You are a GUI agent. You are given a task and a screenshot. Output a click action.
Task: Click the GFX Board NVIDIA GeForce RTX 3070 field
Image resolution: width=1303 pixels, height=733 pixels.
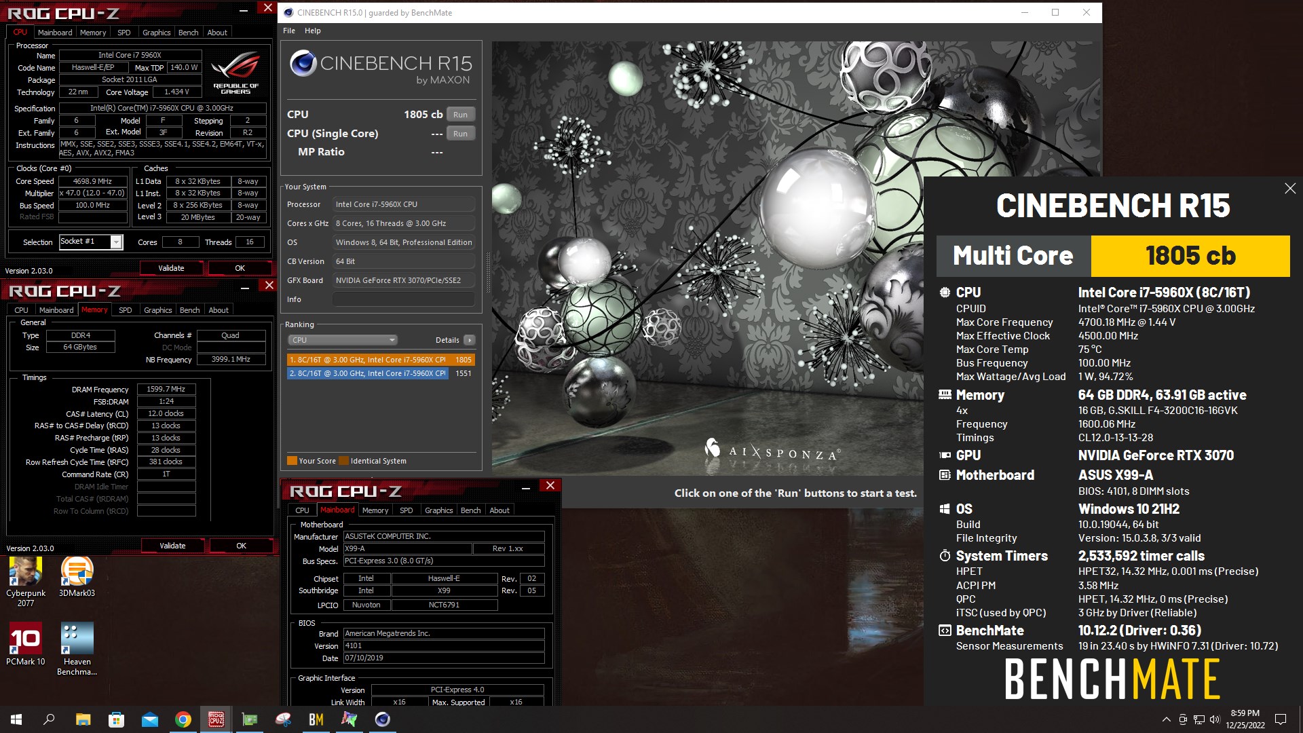[x=403, y=280]
